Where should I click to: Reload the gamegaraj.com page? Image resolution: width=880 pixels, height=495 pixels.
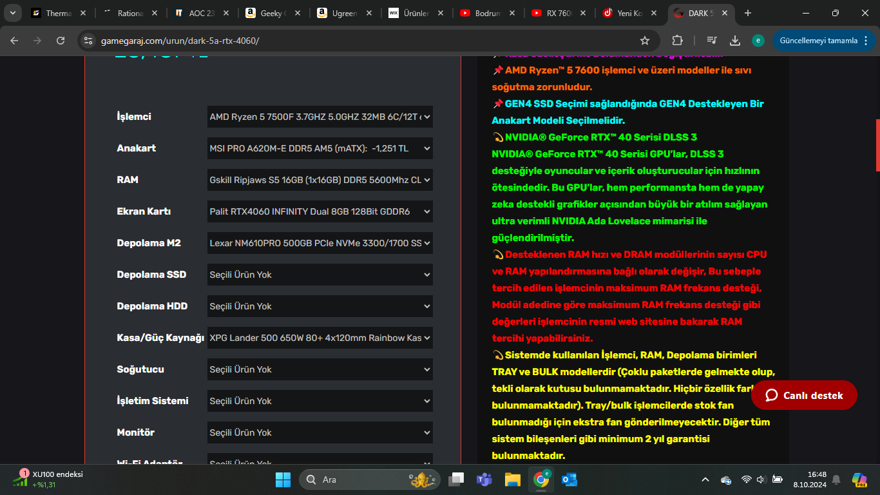pyautogui.click(x=61, y=41)
